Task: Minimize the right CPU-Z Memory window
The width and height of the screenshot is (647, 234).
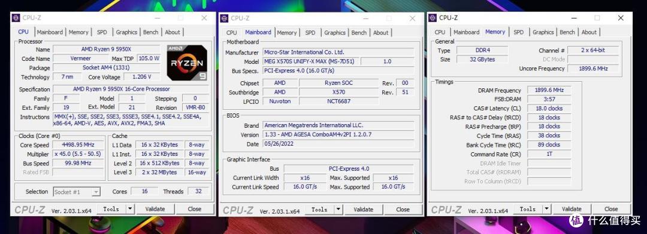Action: point(573,18)
